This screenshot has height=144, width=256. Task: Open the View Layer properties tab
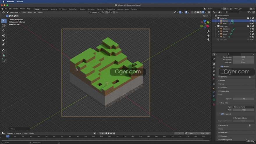coord(214,71)
